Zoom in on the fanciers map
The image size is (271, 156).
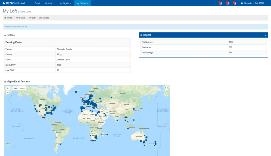(8, 88)
